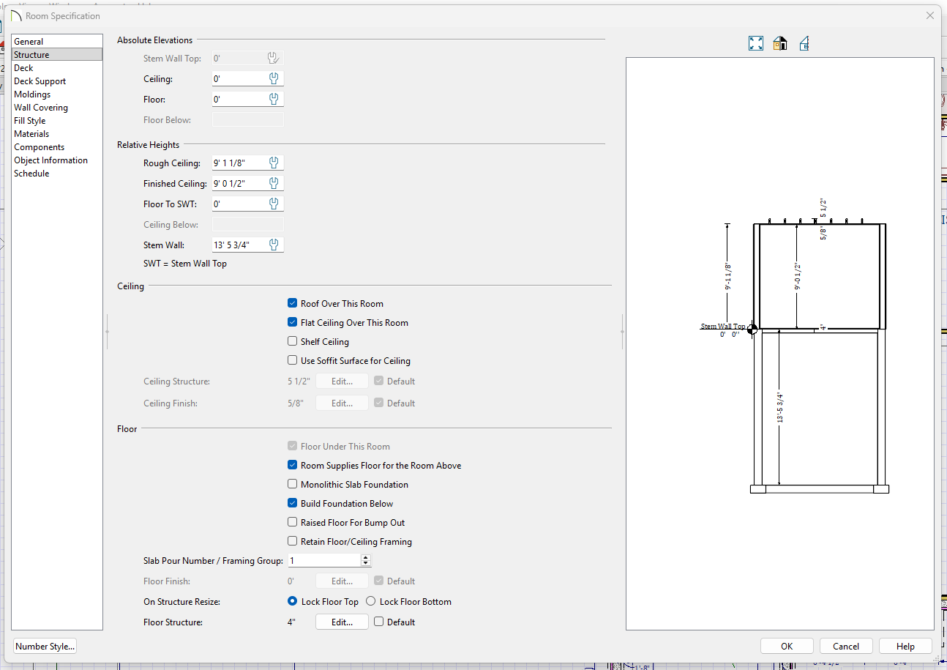
Task: Click the wrench icon beside Finished Ceiling
Action: pyautogui.click(x=274, y=184)
